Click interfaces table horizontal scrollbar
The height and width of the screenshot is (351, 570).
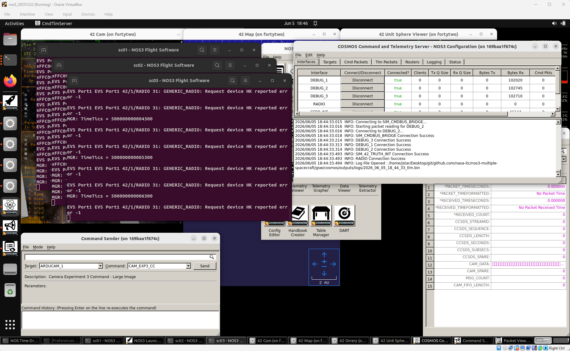[424, 114]
